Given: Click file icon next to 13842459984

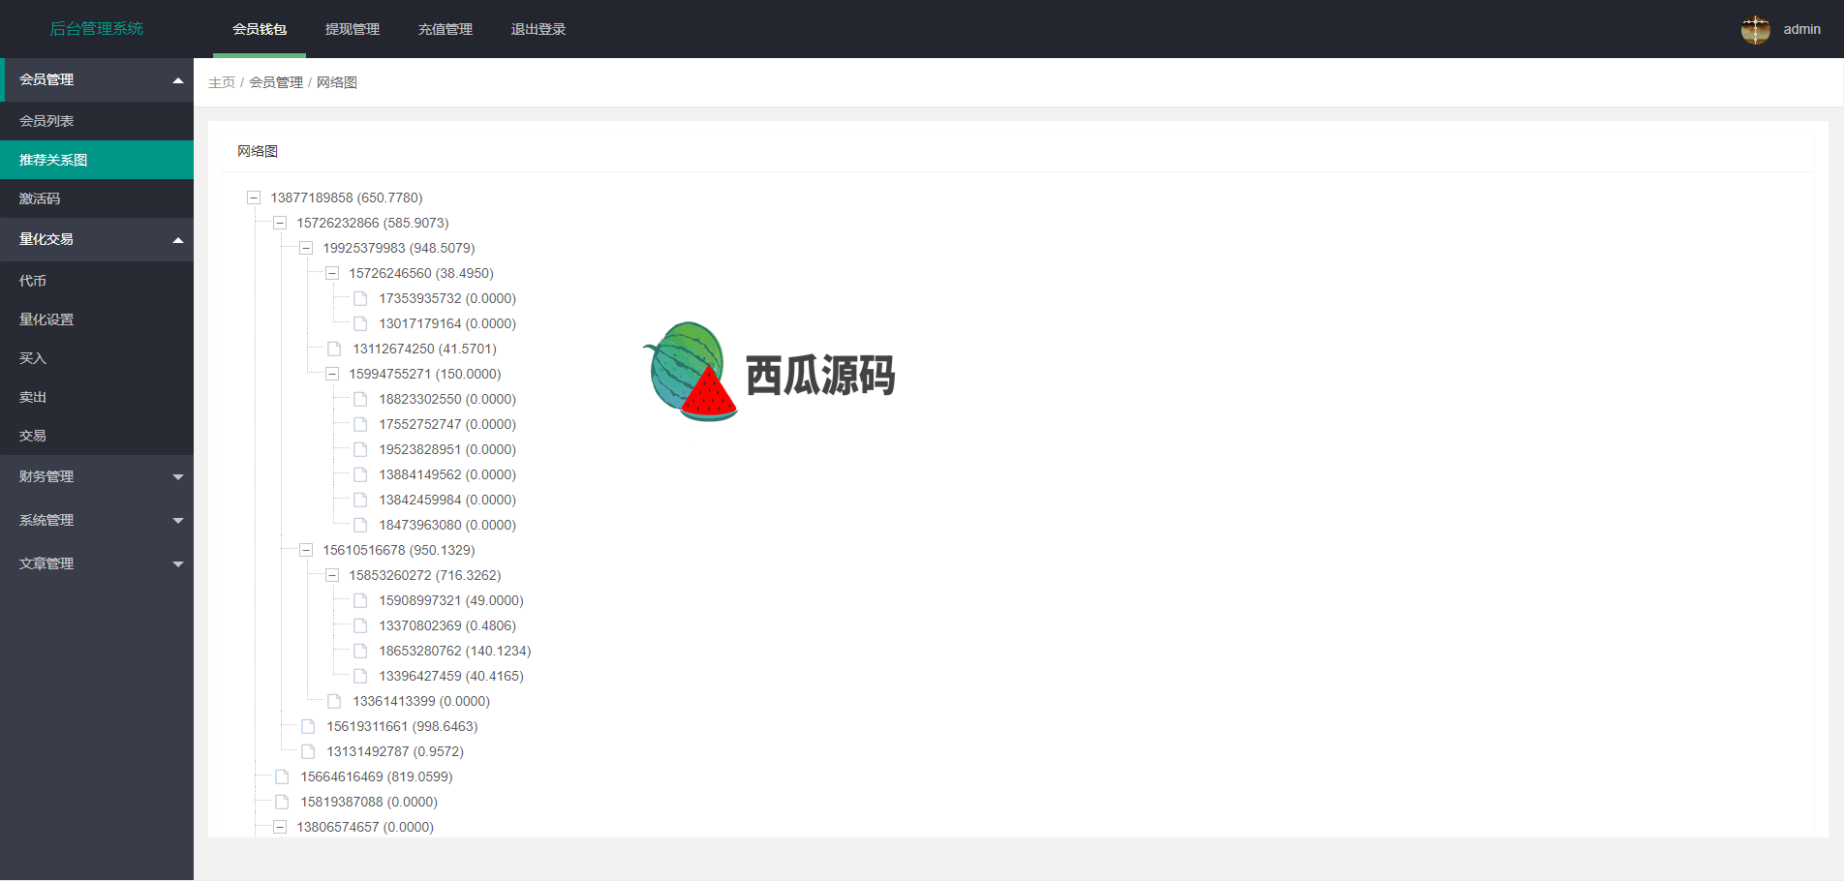Looking at the screenshot, I should (x=360, y=500).
